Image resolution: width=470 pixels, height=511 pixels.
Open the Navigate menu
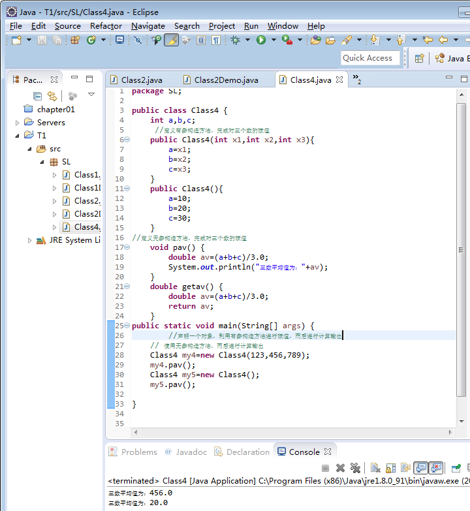(148, 26)
